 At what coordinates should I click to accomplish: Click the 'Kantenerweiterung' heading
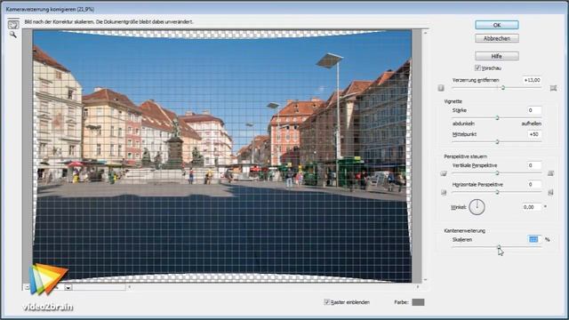tap(464, 231)
